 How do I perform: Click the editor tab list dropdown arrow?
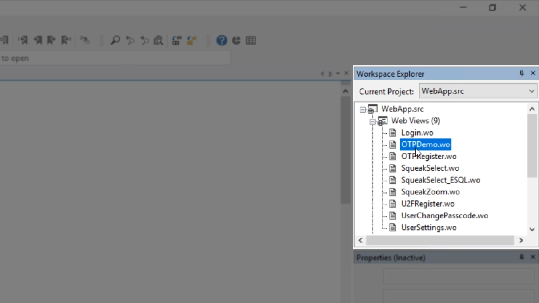click(x=338, y=74)
